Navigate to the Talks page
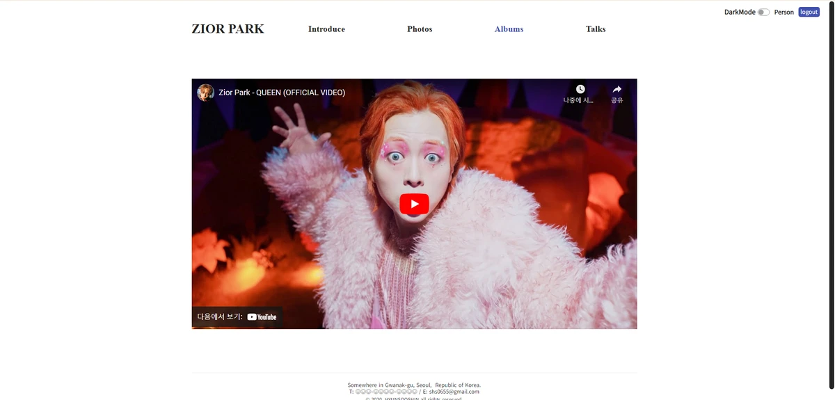The height and width of the screenshot is (400, 835). [x=596, y=29]
